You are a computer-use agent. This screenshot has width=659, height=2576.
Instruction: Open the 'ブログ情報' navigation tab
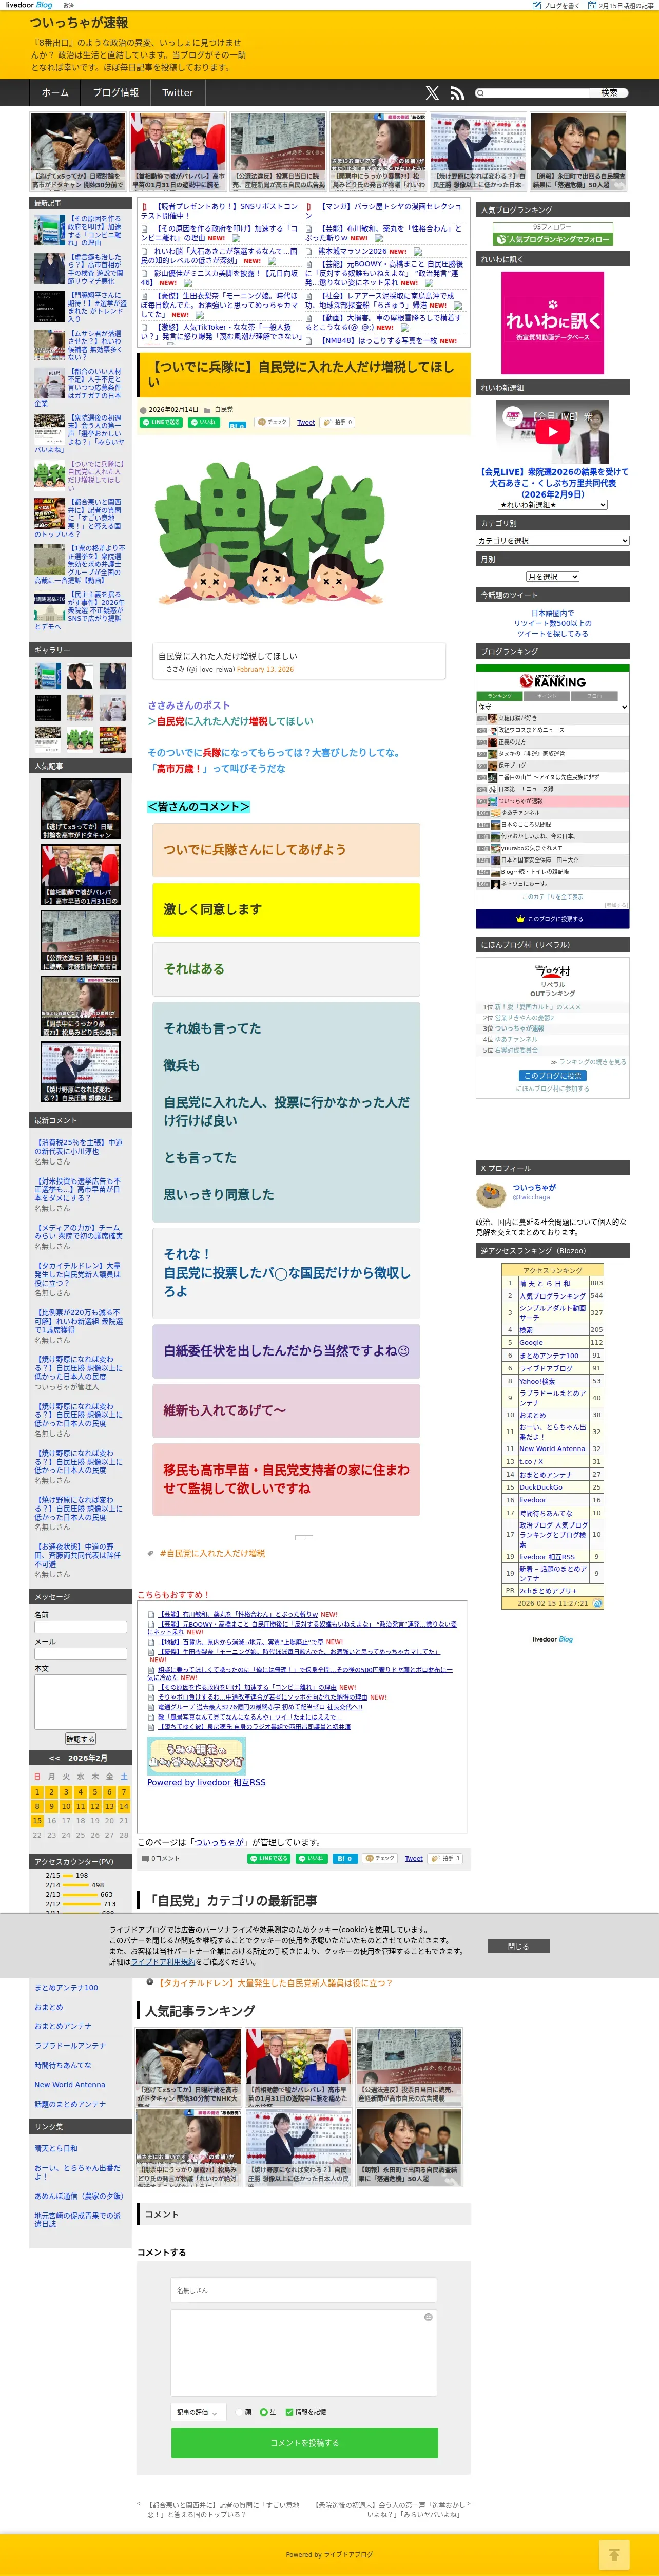[x=116, y=93]
